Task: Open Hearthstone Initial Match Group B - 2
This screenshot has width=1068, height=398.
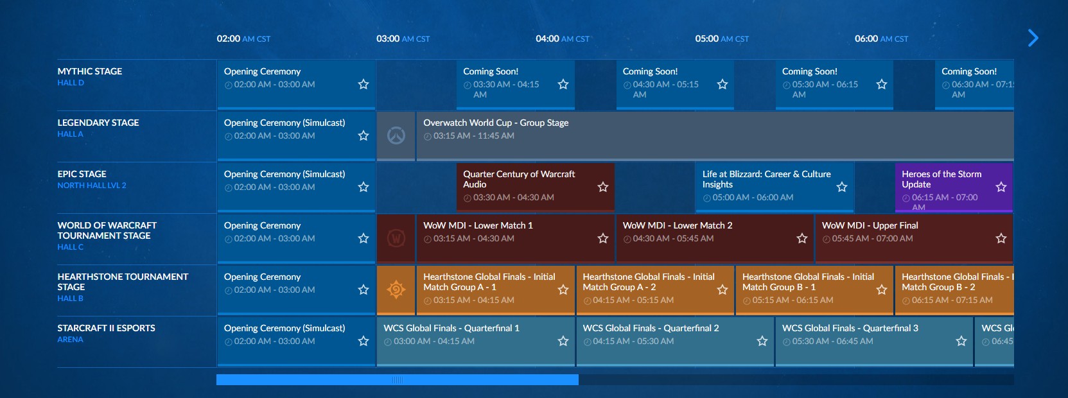Action: [x=954, y=290]
